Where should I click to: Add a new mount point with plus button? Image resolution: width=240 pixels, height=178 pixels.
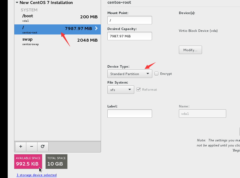21,146
